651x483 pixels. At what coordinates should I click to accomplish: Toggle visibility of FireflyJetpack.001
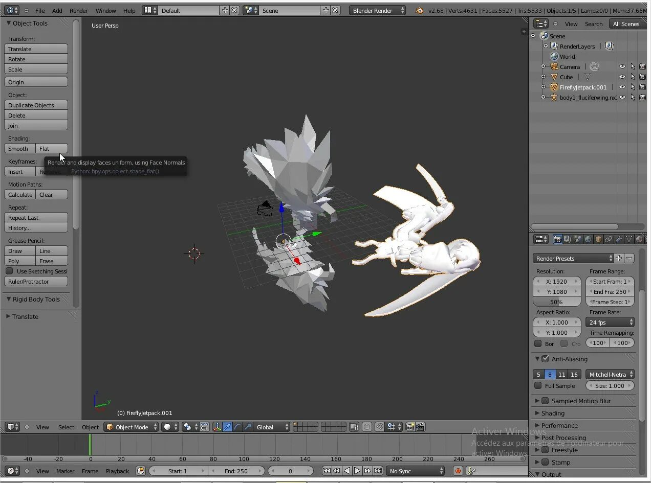[x=622, y=87]
